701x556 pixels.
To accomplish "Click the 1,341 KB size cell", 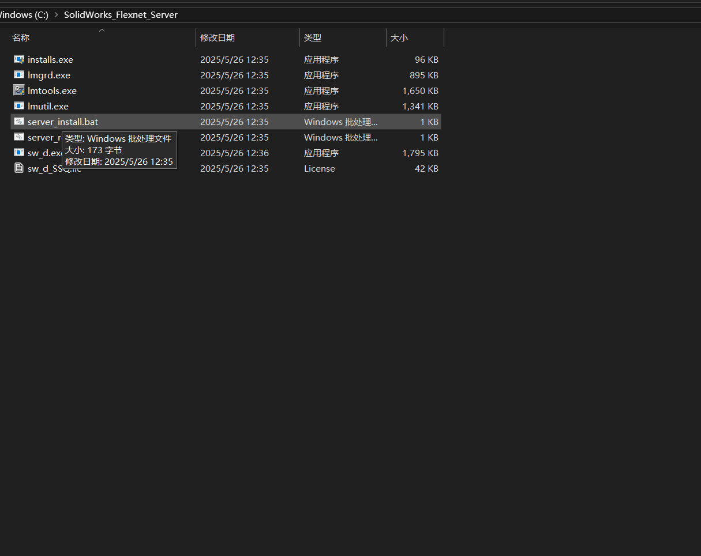I will tap(421, 106).
